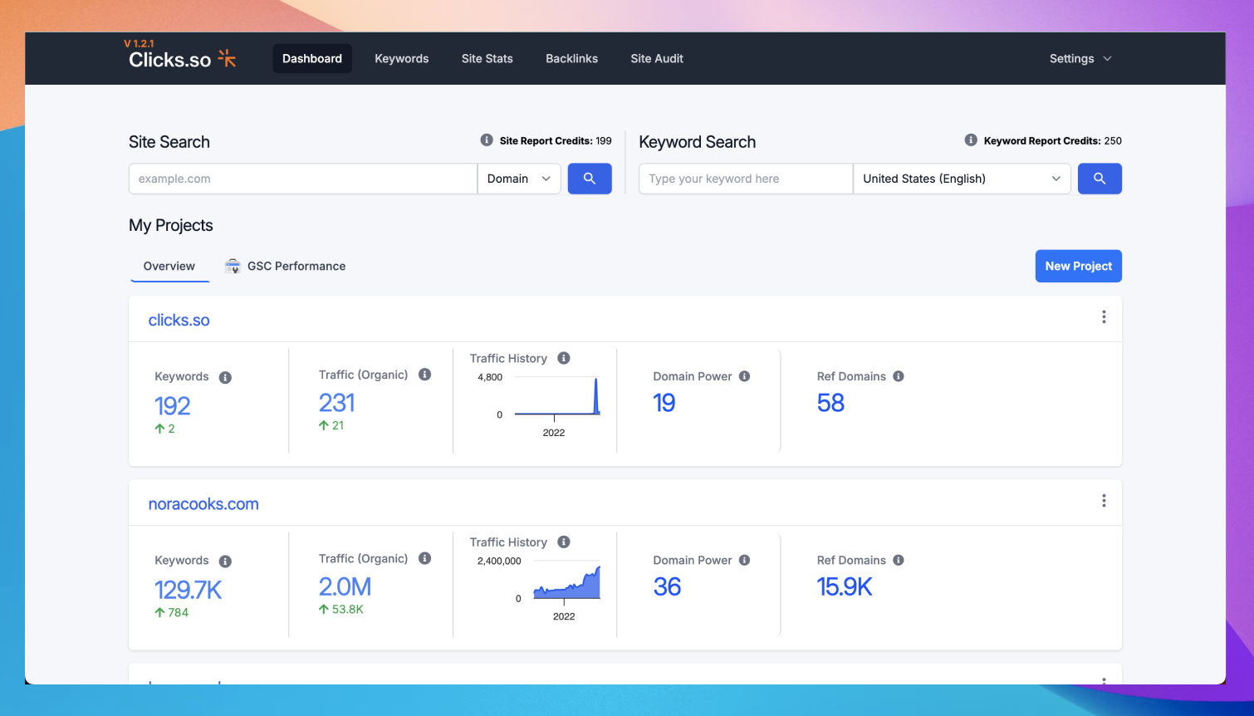Click the 53.8K traffic increase indicator
Viewport: 1254px width, 716px height.
pyautogui.click(x=341, y=609)
